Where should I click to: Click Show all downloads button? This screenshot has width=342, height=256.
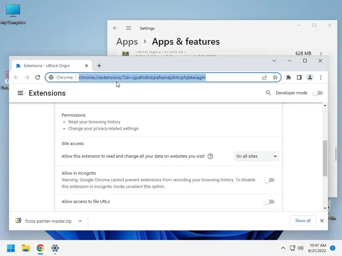click(303, 221)
